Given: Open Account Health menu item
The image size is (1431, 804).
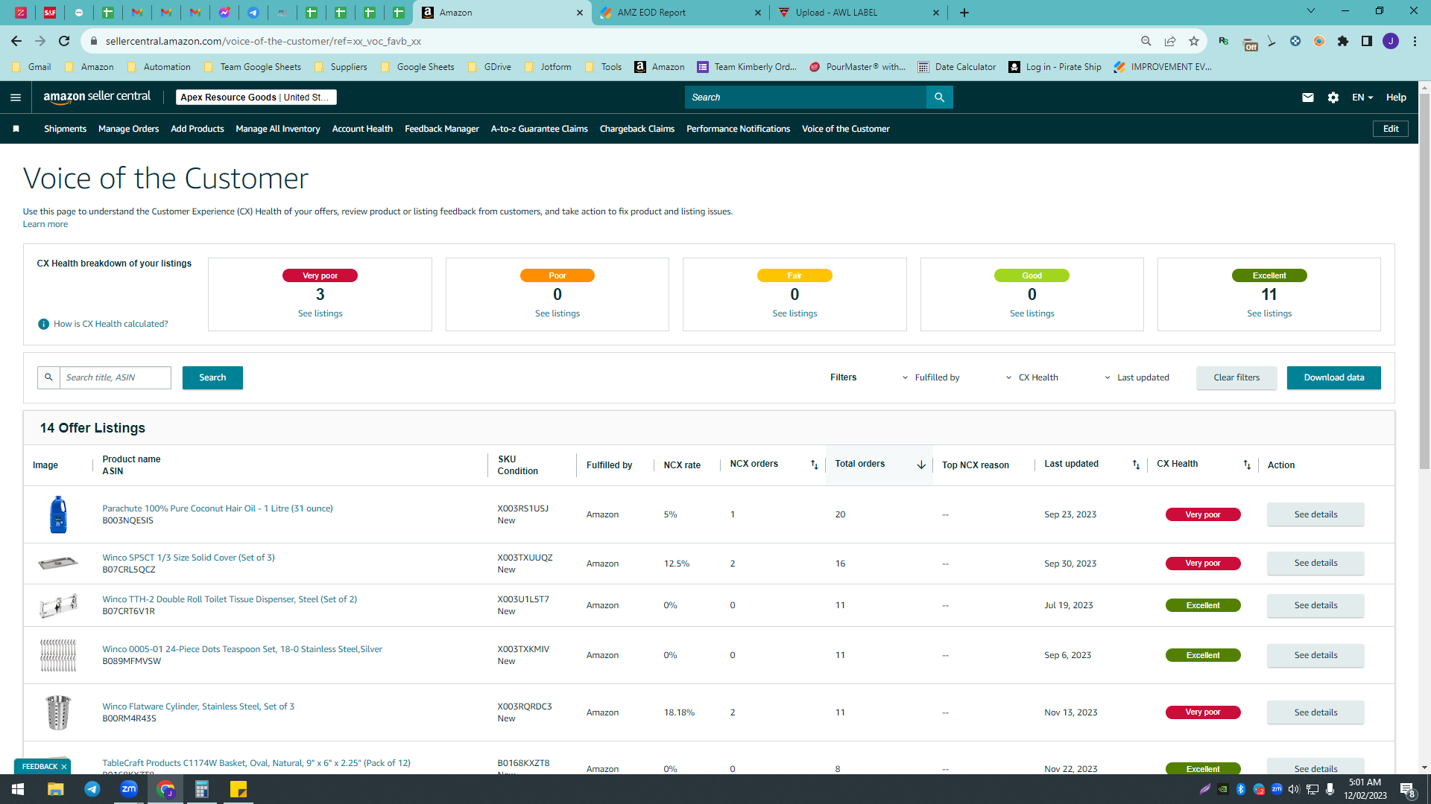Looking at the screenshot, I should pyautogui.click(x=362, y=129).
